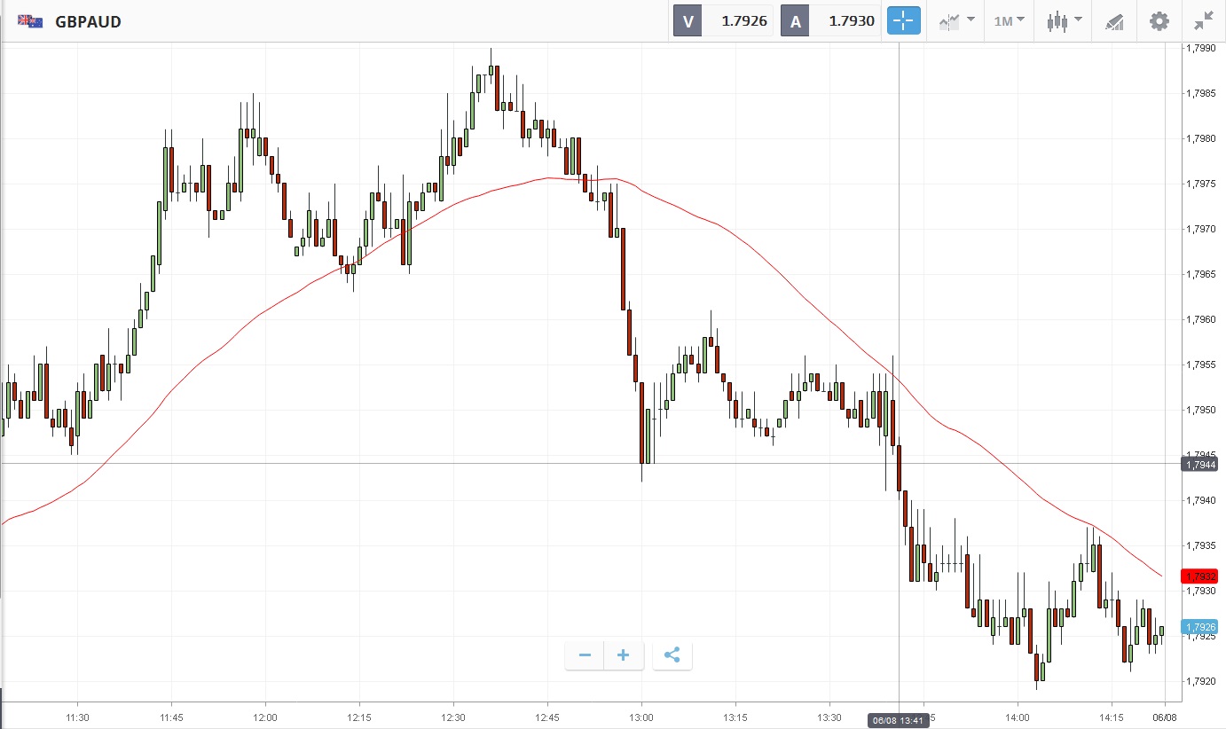The width and height of the screenshot is (1226, 729).
Task: Click the red 1.7932 moving average label
Action: 1199,576
